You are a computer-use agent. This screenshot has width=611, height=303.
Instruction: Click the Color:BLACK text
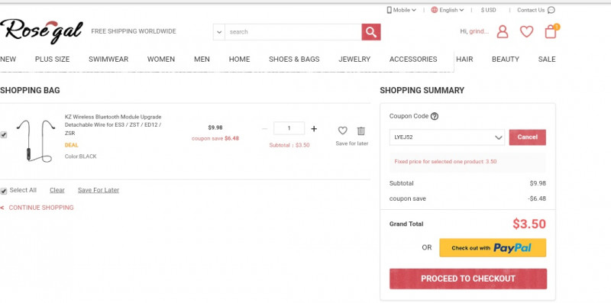pyautogui.click(x=81, y=156)
